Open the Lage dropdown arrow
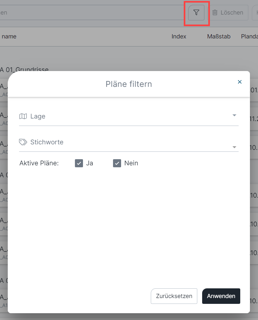 click(234, 115)
